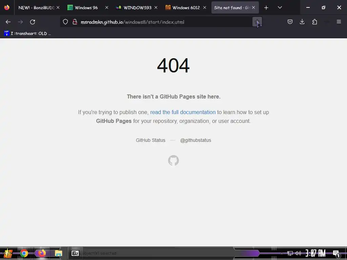Select the Site not found tab
This screenshot has width=347, height=260.
click(x=232, y=7)
